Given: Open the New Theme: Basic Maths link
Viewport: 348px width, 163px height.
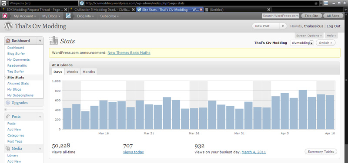Looking at the screenshot, I should [x=129, y=52].
